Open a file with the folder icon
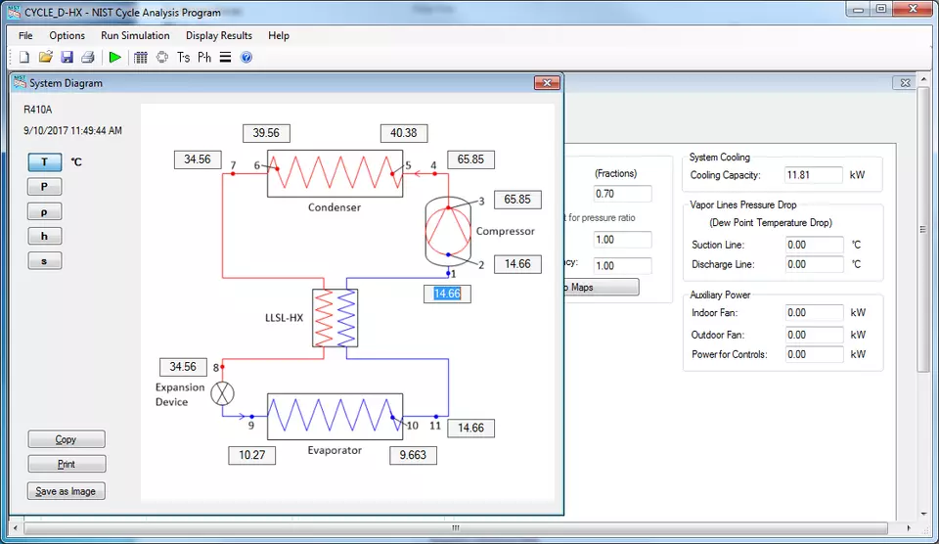Viewport: 939px width, 544px height. point(46,58)
